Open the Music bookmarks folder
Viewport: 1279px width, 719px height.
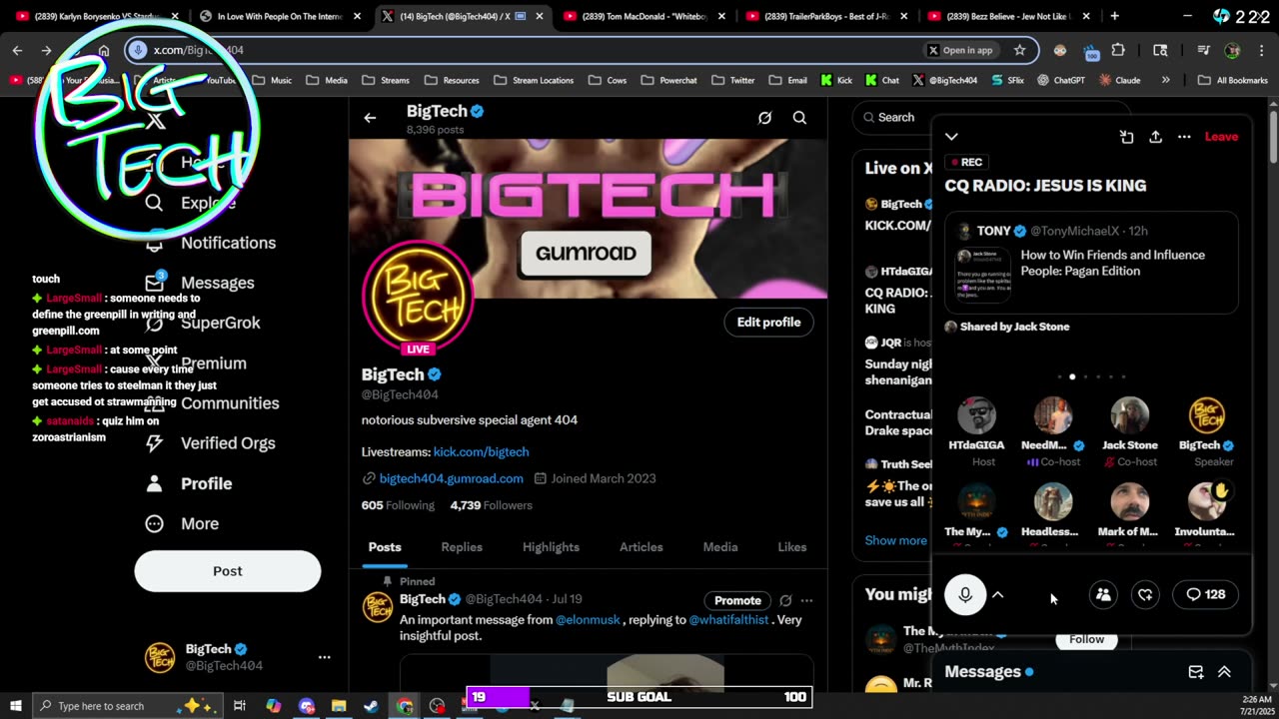point(272,80)
